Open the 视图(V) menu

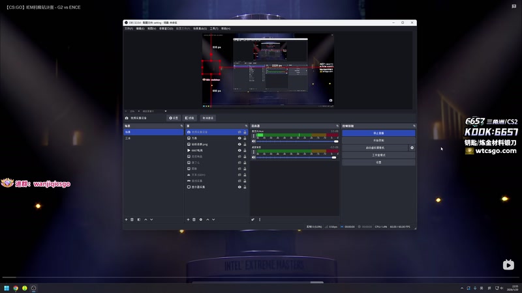(x=151, y=29)
